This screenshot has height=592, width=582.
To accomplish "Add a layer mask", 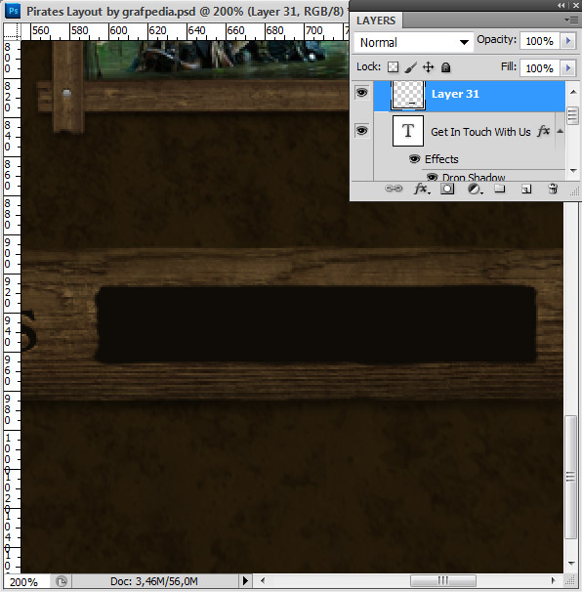I will click(447, 189).
